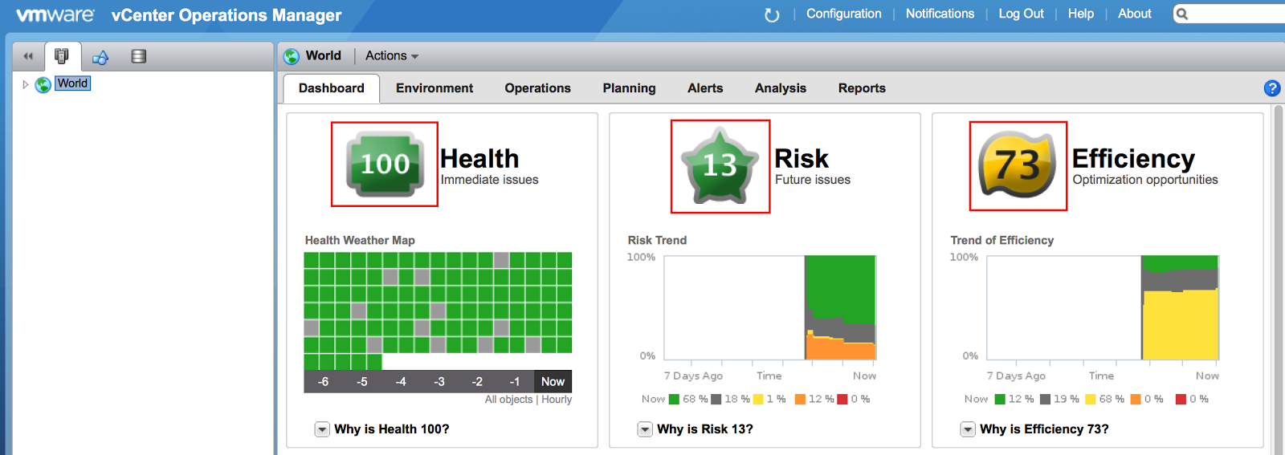This screenshot has height=455, width=1285.
Task: Open the second inventory view icon
Action: pos(100,57)
